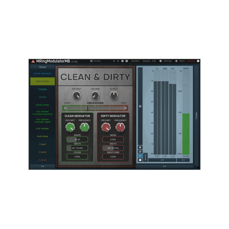Screen dimensions: 229x229
Task: Open help question mark at top right
Action: tap(198, 61)
